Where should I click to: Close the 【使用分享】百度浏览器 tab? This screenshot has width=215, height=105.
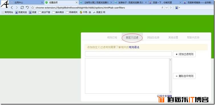point(111,3)
